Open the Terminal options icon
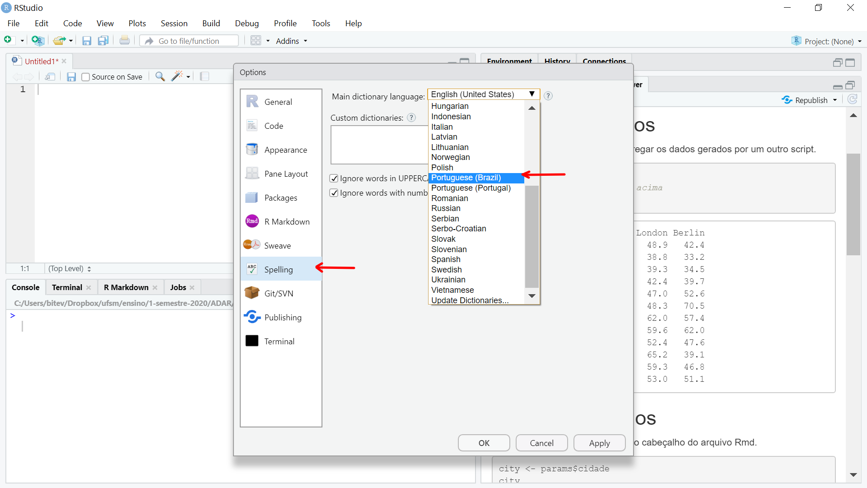This screenshot has width=867, height=488. pyautogui.click(x=252, y=341)
